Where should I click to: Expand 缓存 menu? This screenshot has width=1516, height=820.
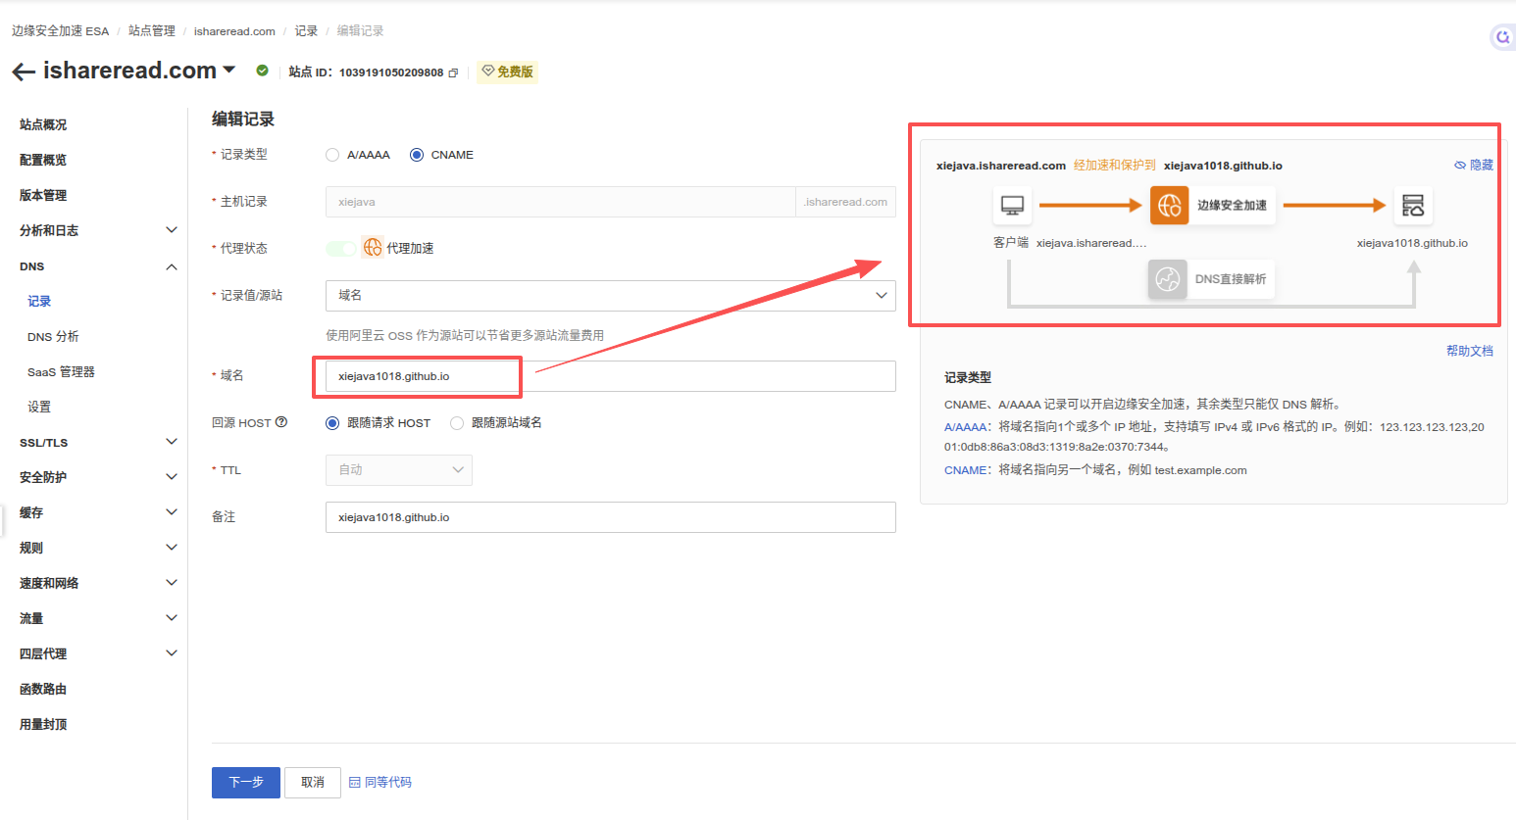coord(172,512)
